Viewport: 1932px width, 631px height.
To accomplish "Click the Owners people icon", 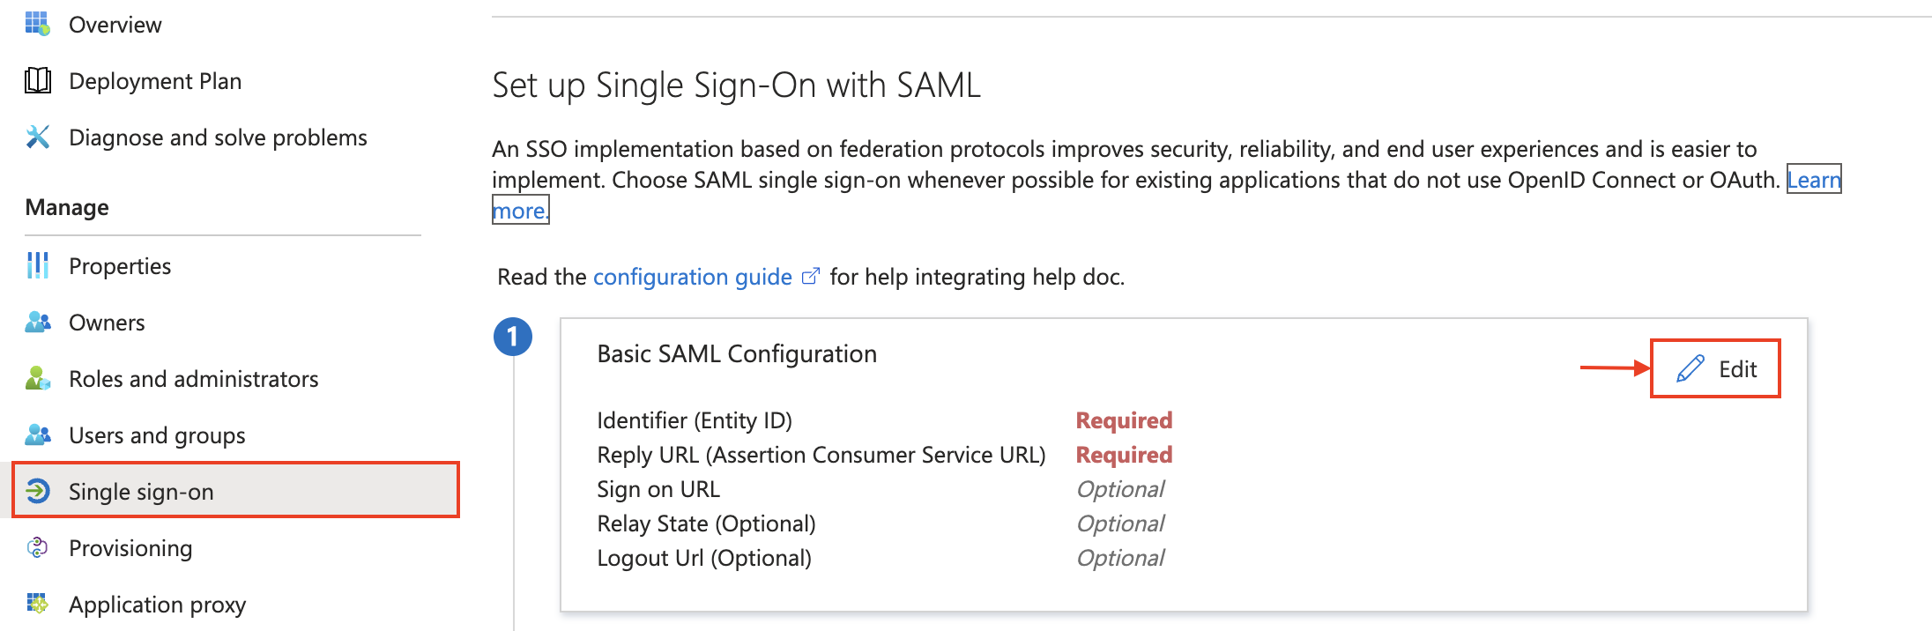I will click(x=38, y=322).
